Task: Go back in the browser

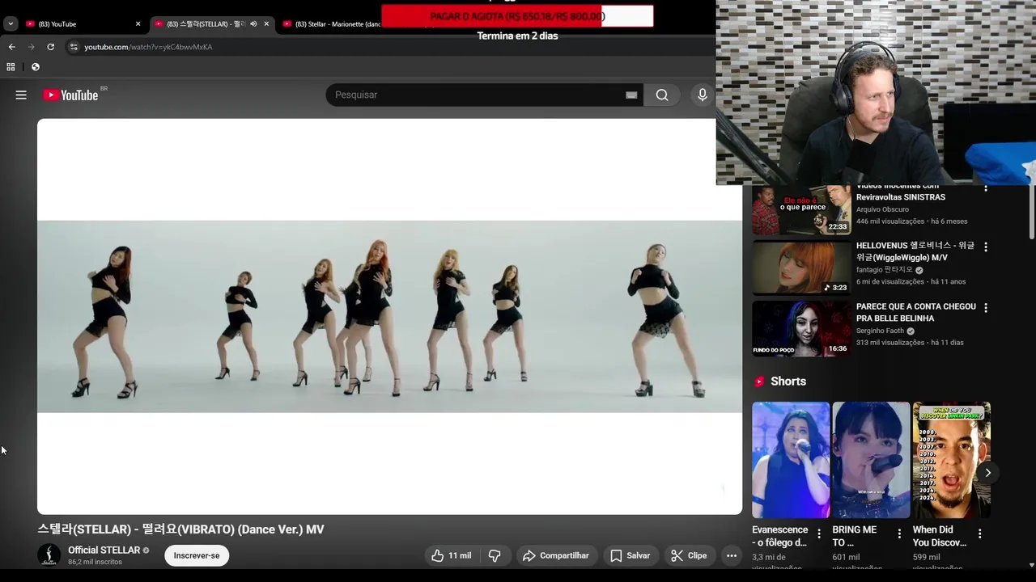Action: [x=11, y=47]
